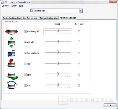The width and height of the screenshot is (118, 109).
Task: Check Reversed for Altitude
Action: 79,41
